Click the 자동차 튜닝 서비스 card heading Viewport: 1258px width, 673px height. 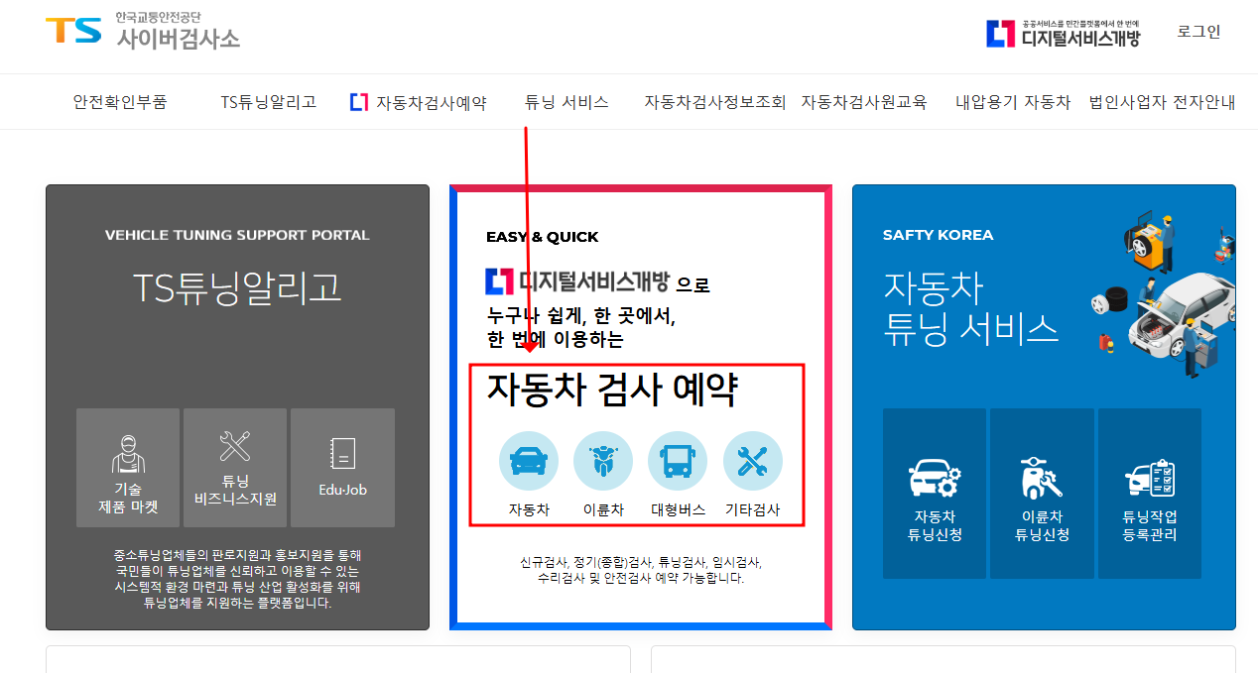click(971, 308)
